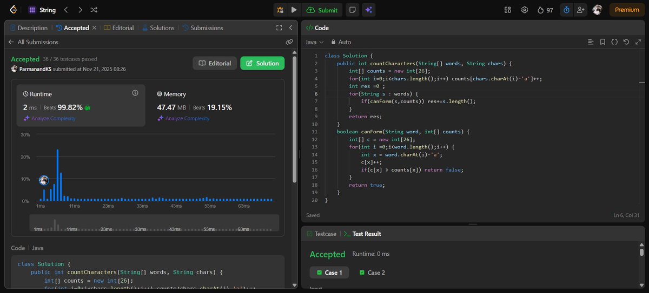Open the layout grid icon
The image size is (649, 293).
point(507,10)
